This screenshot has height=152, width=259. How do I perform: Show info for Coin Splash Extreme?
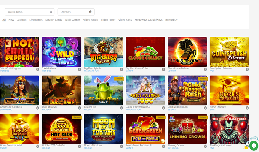click(x=247, y=70)
